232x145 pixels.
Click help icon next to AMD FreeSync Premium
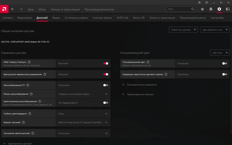(x=29, y=62)
